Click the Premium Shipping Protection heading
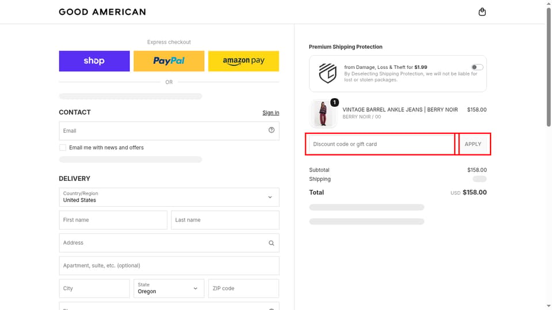Image resolution: width=552 pixels, height=310 pixels. click(x=346, y=46)
